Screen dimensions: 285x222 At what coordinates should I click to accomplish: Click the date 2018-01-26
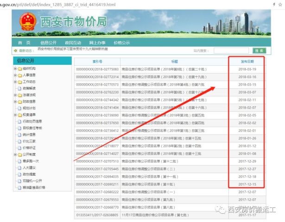247,138
